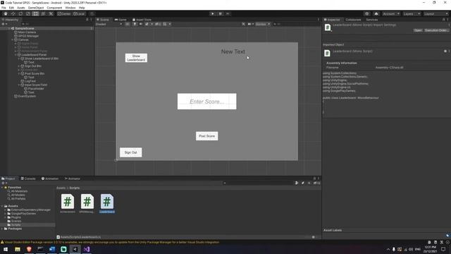
Task: Open the Component menu
Action: click(54, 8)
